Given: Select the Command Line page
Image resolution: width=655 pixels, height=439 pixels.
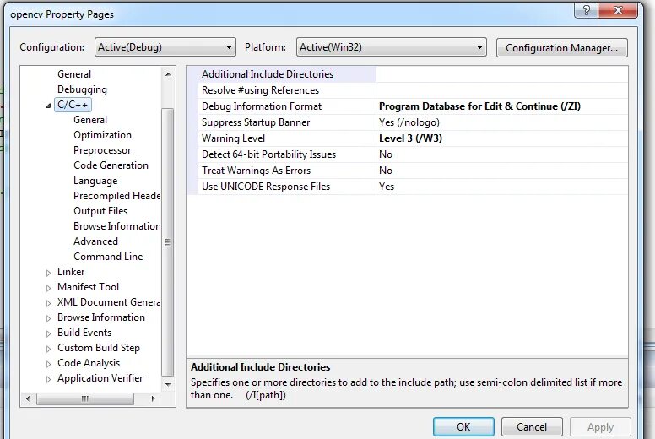Looking at the screenshot, I should coord(108,257).
